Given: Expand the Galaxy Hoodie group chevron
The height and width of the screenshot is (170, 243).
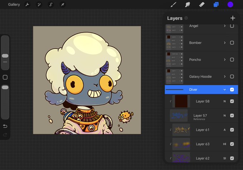Looking at the screenshot, I should 225,77.
